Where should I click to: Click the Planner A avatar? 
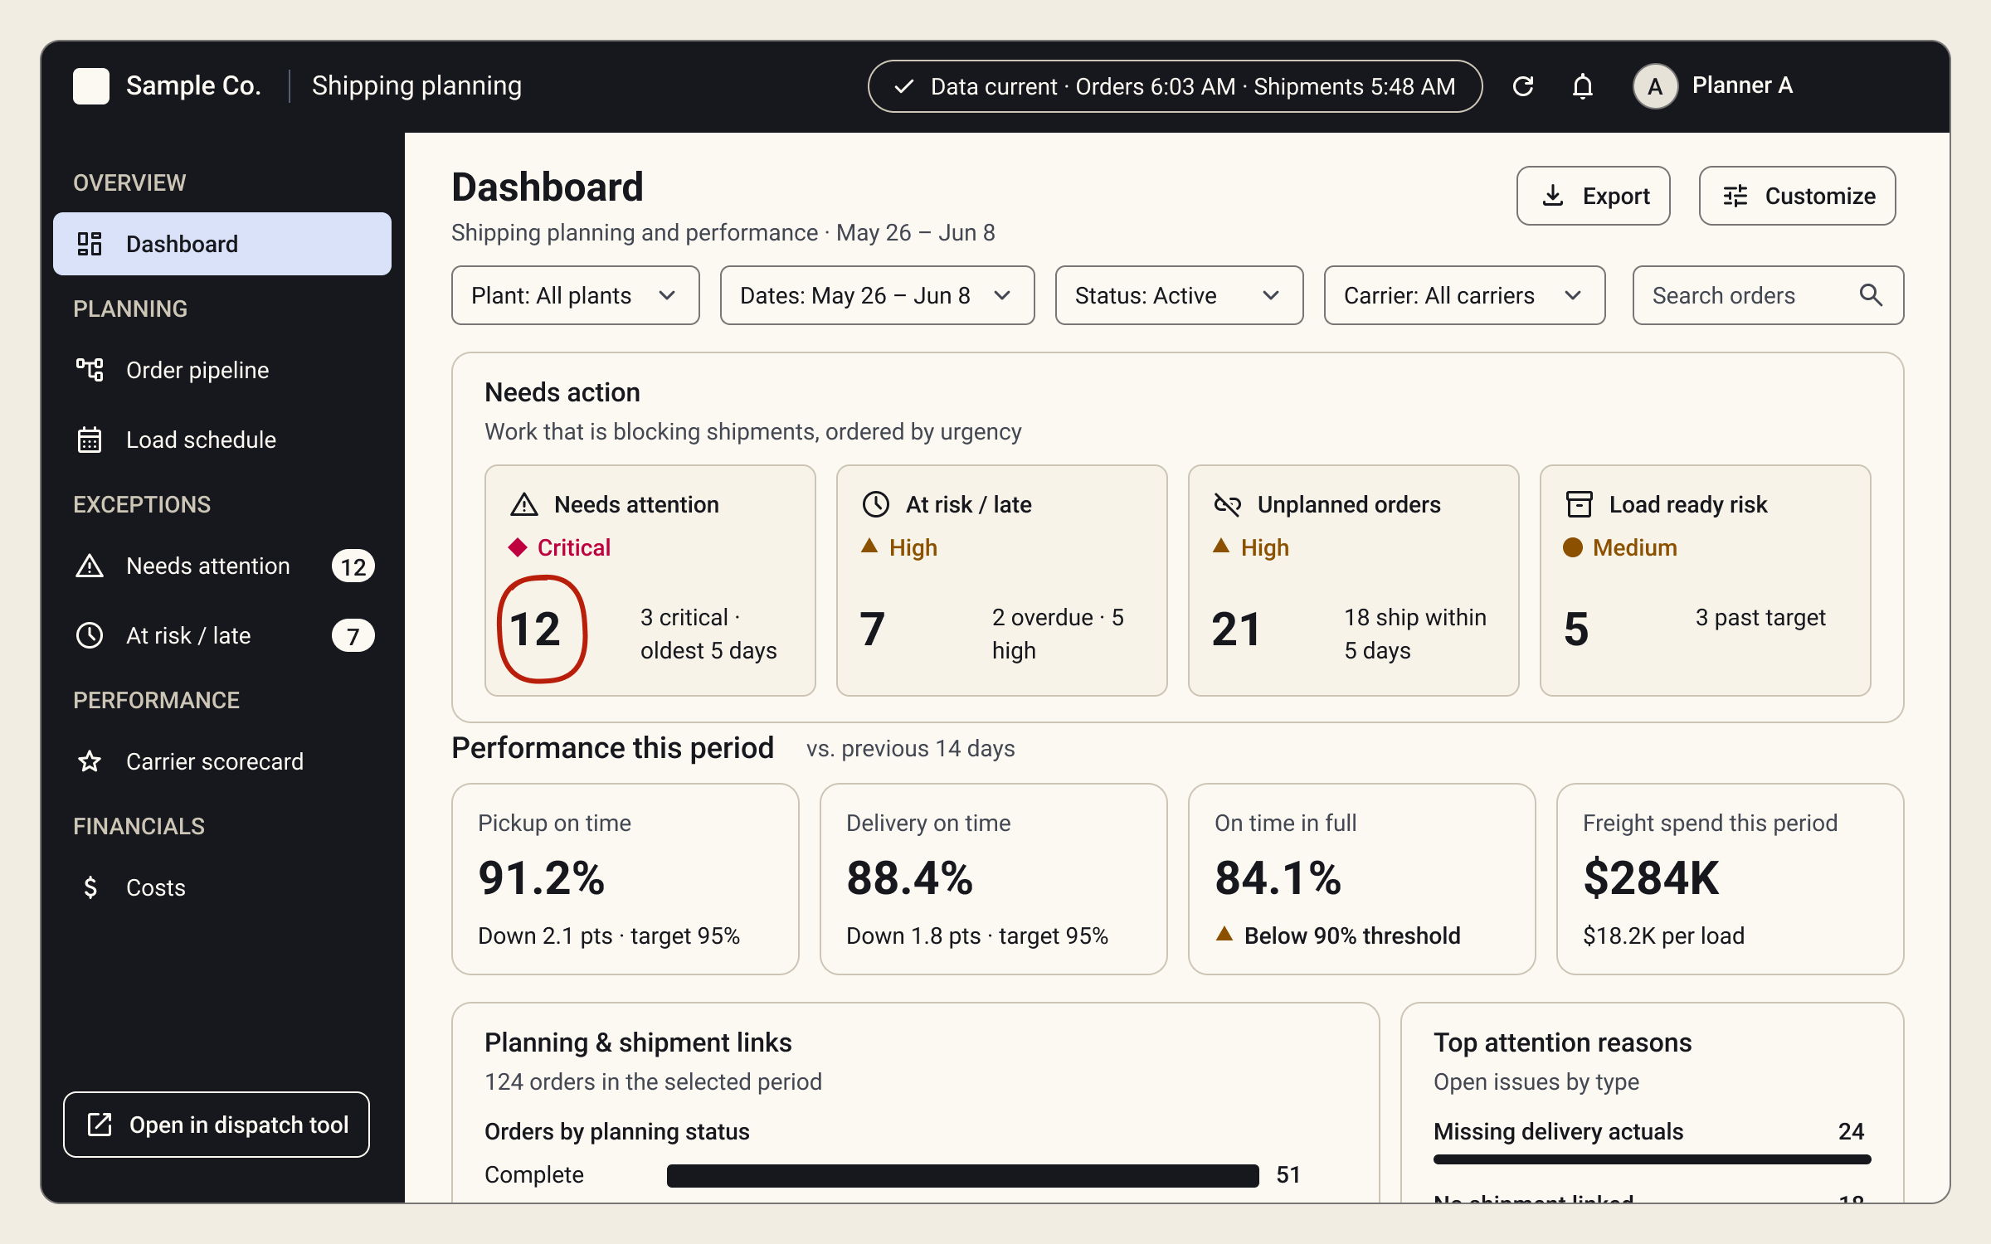click(x=1655, y=86)
